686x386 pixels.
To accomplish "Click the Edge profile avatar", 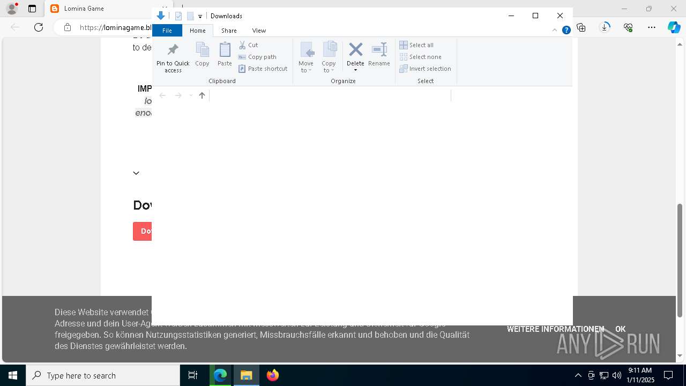I will pos(12,9).
